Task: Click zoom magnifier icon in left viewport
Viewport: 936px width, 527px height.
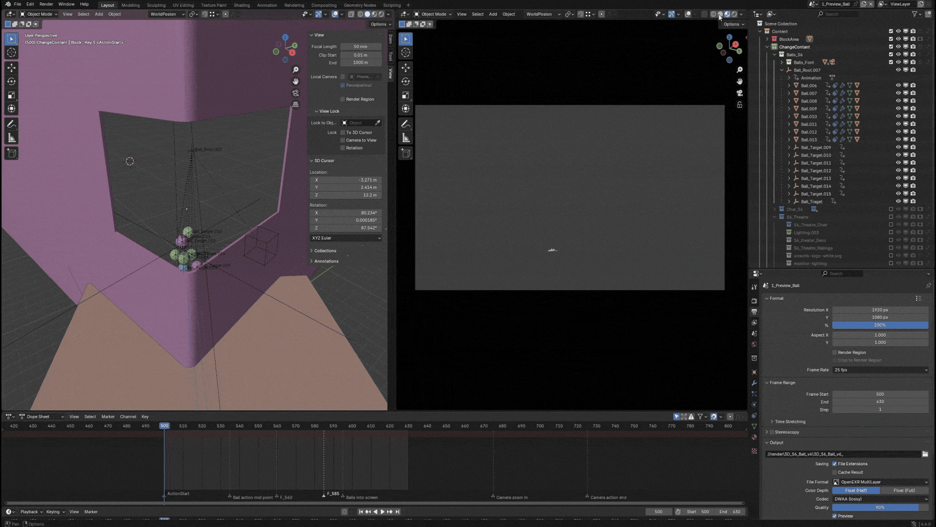Action: [295, 70]
